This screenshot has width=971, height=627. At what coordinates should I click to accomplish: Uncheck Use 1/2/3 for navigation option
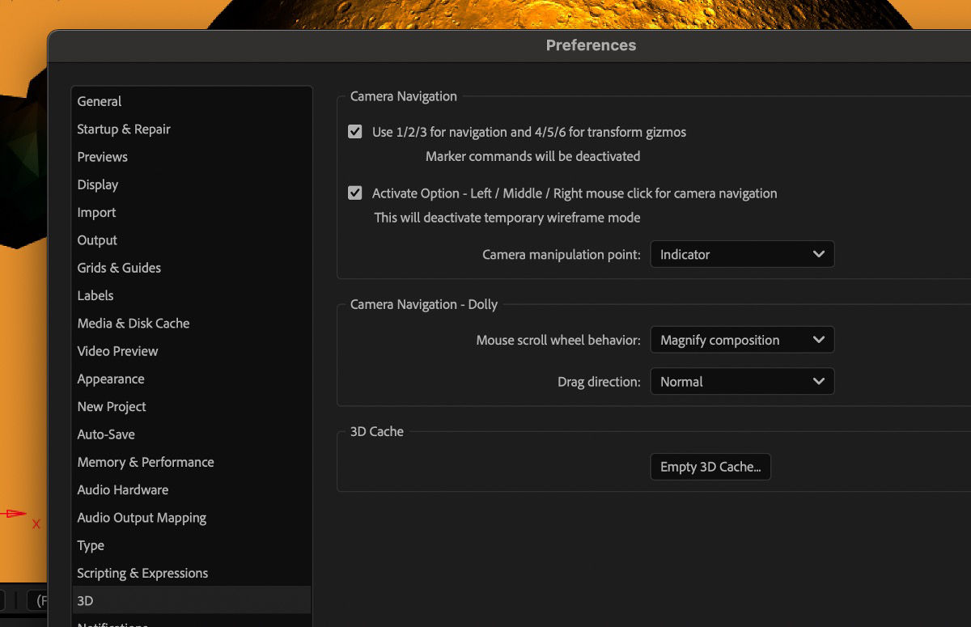[354, 131]
